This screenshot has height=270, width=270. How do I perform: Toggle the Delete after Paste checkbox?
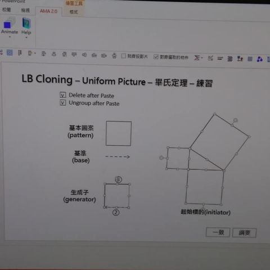coord(62,95)
